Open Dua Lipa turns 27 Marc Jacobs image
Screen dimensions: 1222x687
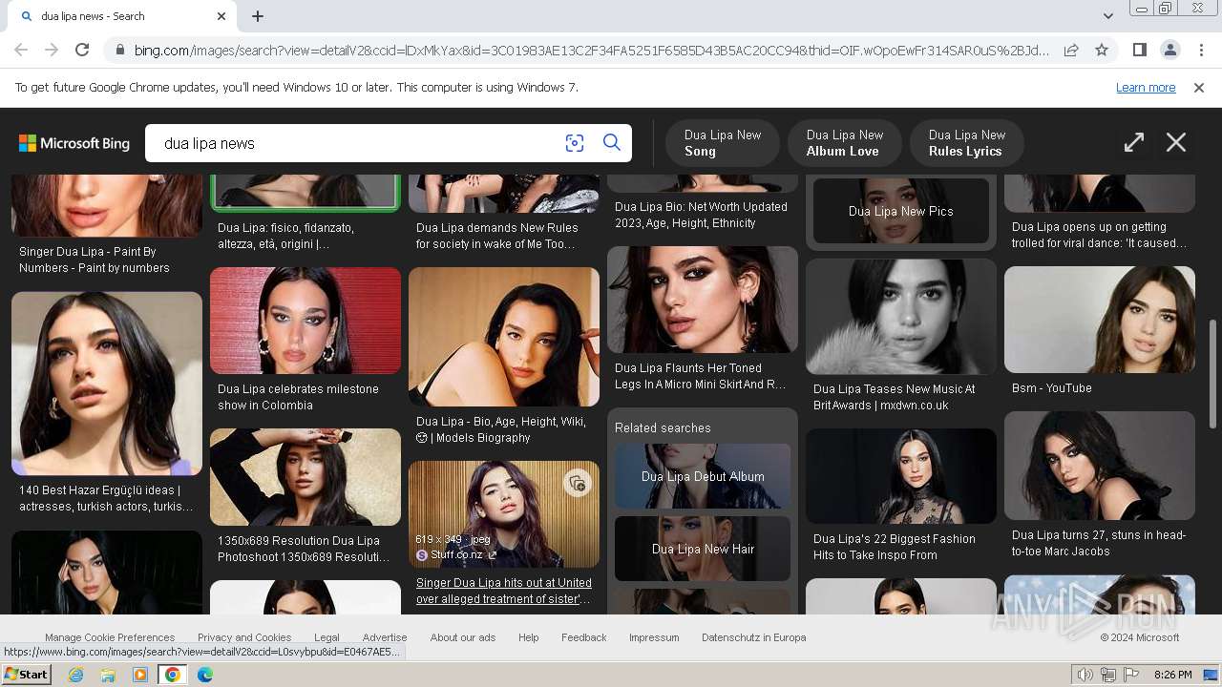pyautogui.click(x=1100, y=466)
